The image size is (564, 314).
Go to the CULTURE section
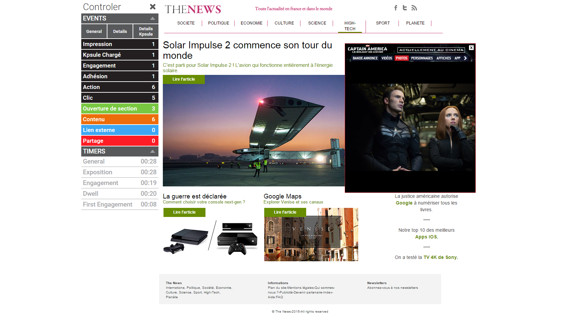pos(284,23)
